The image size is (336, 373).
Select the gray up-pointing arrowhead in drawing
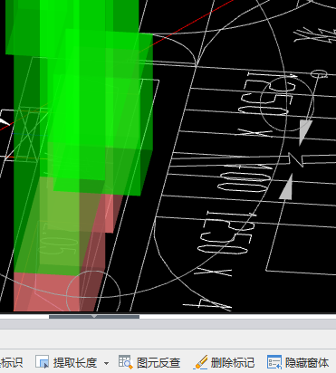(x=286, y=187)
